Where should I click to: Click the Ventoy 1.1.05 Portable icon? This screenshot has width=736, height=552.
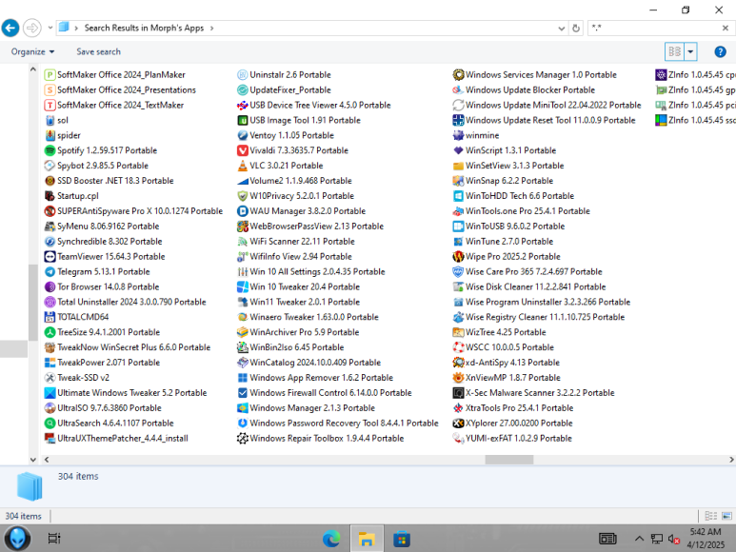tap(242, 135)
